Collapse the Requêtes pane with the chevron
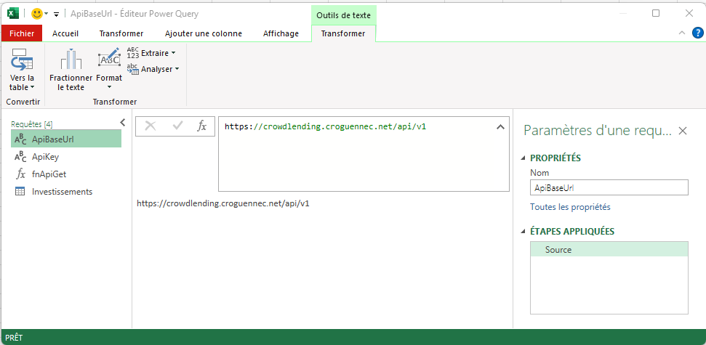Viewport: 706px width, 345px height. tap(122, 122)
